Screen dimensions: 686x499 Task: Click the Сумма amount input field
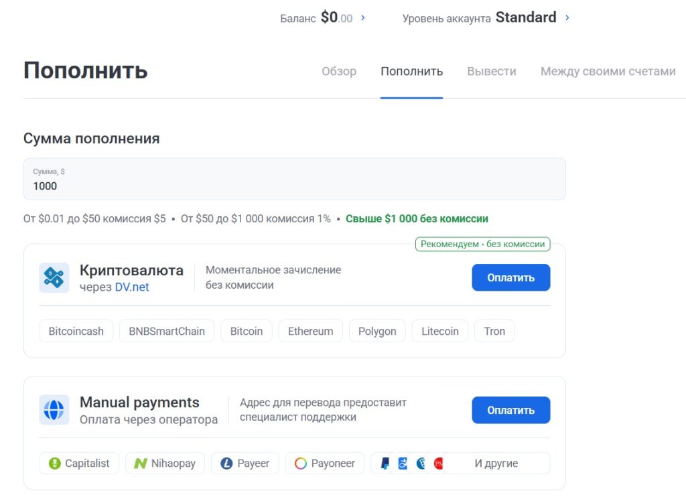(x=295, y=181)
